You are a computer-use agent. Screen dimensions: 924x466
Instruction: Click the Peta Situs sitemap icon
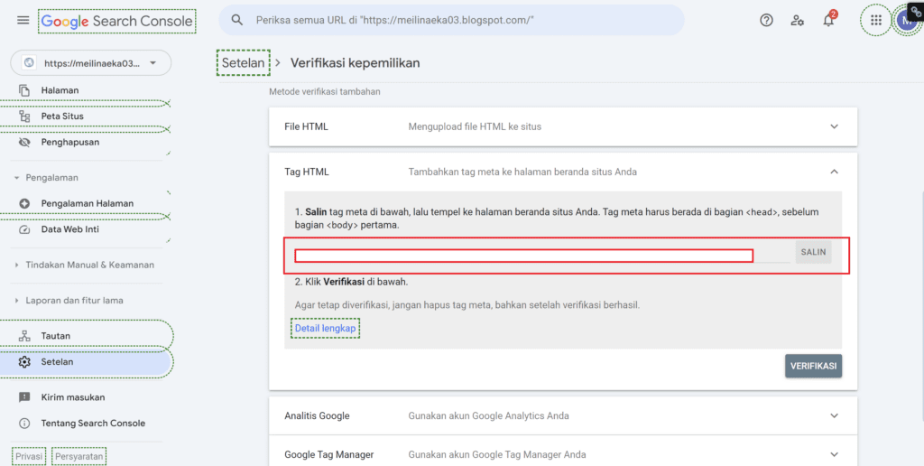tap(24, 116)
